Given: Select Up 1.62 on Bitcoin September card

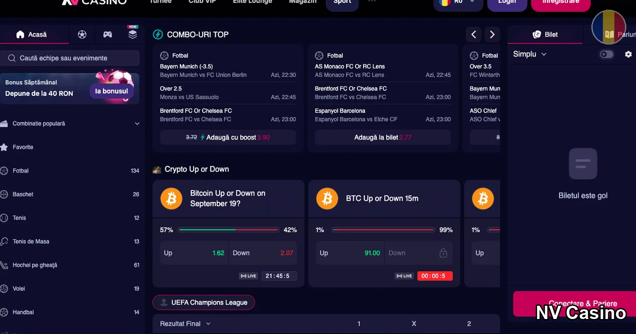Looking at the screenshot, I should 194,253.
